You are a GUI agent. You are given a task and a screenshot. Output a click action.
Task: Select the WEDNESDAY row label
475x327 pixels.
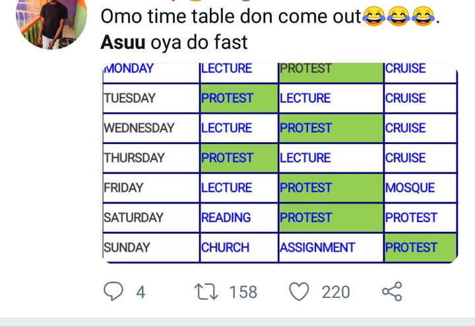(139, 128)
